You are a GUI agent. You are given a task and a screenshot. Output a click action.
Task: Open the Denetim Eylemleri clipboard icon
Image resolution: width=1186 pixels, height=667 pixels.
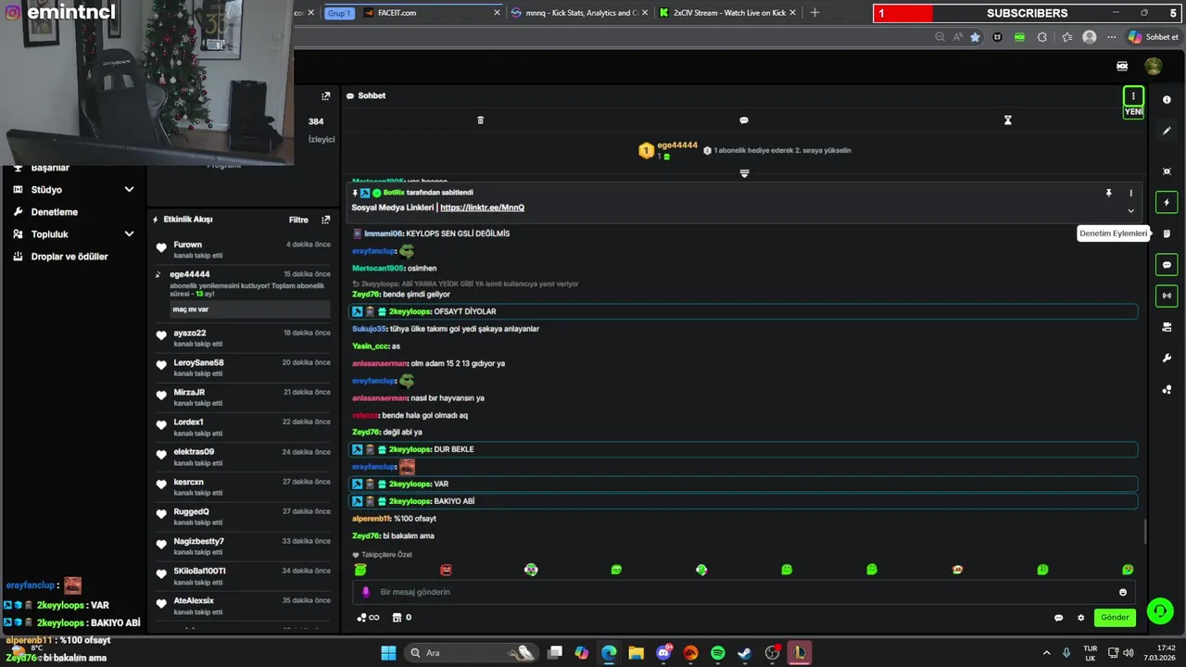click(x=1167, y=233)
